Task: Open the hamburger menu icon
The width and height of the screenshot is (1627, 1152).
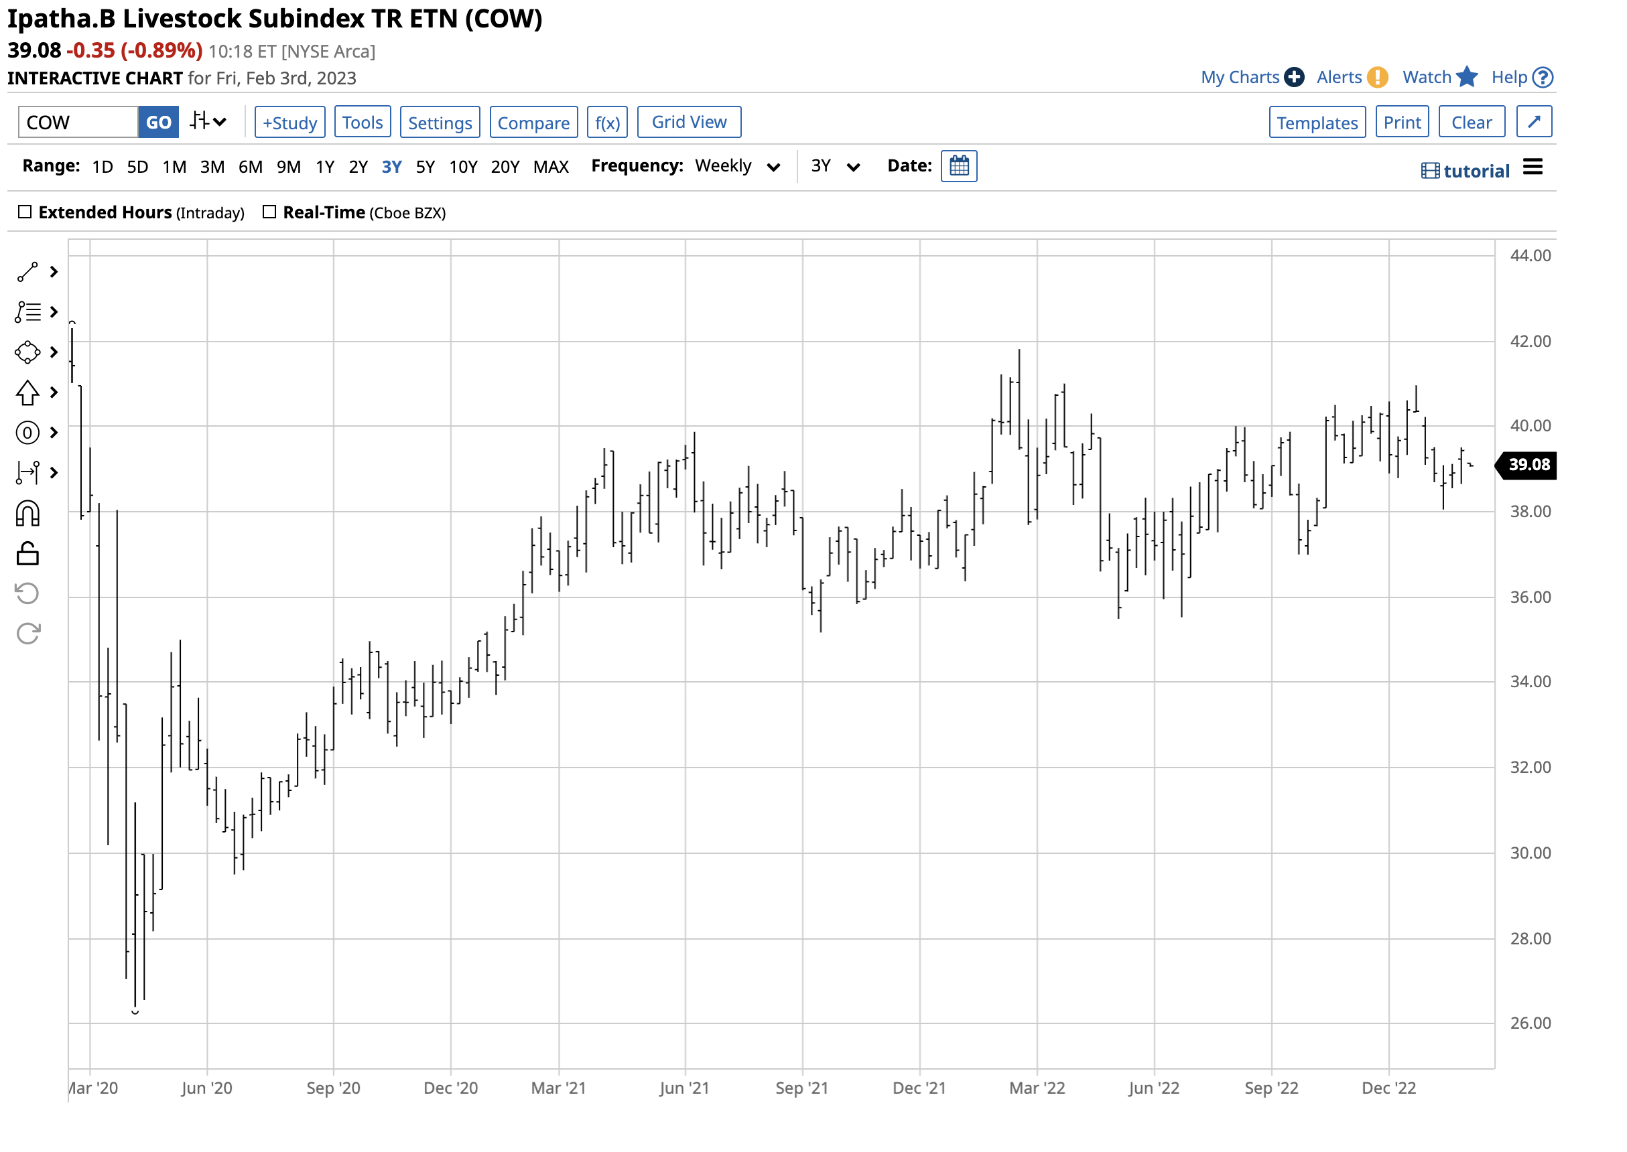Action: (1533, 167)
